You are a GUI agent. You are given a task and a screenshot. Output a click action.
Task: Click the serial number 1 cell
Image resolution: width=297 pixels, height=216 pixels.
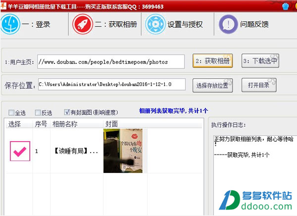[36, 151]
